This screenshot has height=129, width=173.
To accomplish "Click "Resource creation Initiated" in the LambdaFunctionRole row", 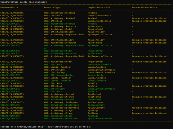I will (149, 21).
